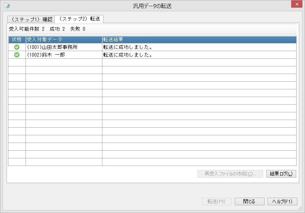
Task: Click the 転送結果 column header
Action: (199, 39)
